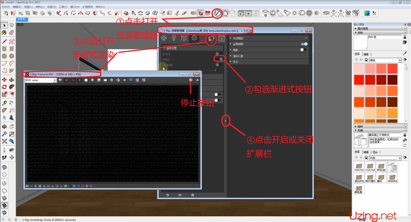This screenshot has width=411, height=222.
Task: Select the arrow Select tool
Action: (x=5, y=26)
